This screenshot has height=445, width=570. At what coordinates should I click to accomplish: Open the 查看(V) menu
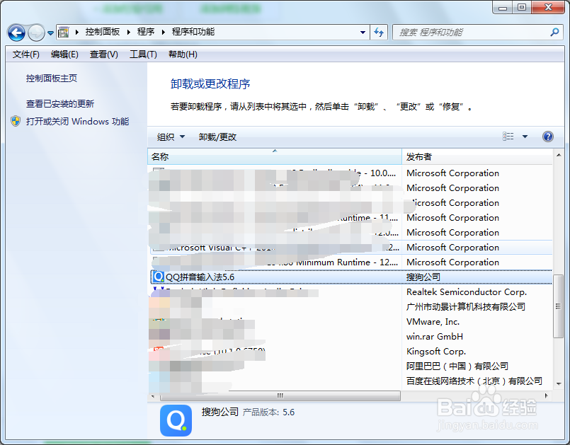pyautogui.click(x=104, y=54)
